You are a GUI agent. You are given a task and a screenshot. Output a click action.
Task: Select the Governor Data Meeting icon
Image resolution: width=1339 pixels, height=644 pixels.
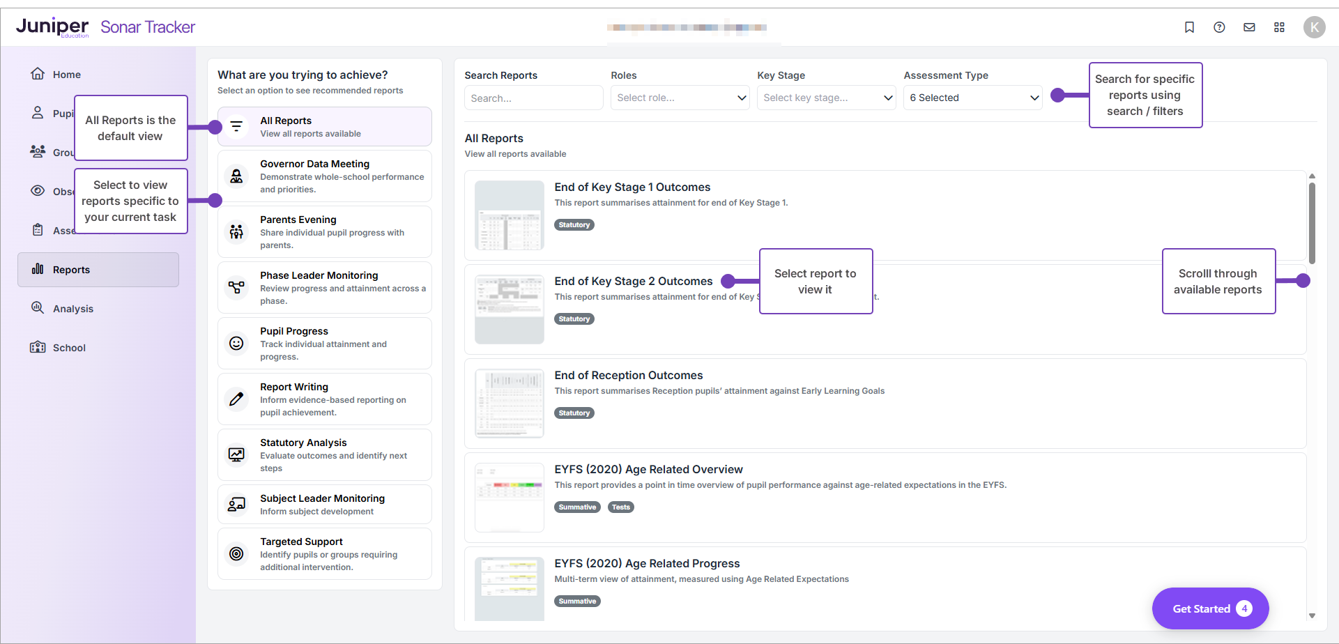(x=237, y=176)
